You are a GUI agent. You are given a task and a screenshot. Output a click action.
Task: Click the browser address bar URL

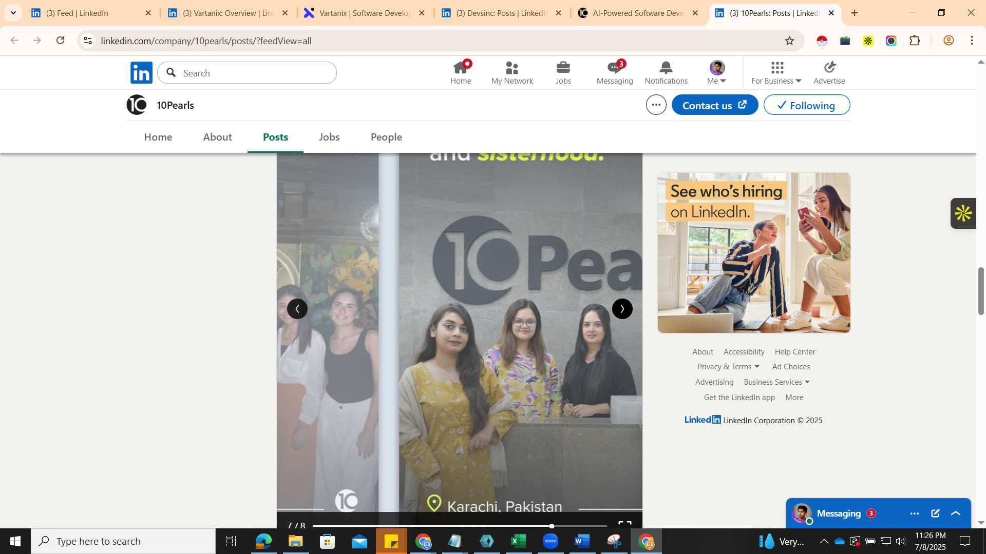click(206, 41)
